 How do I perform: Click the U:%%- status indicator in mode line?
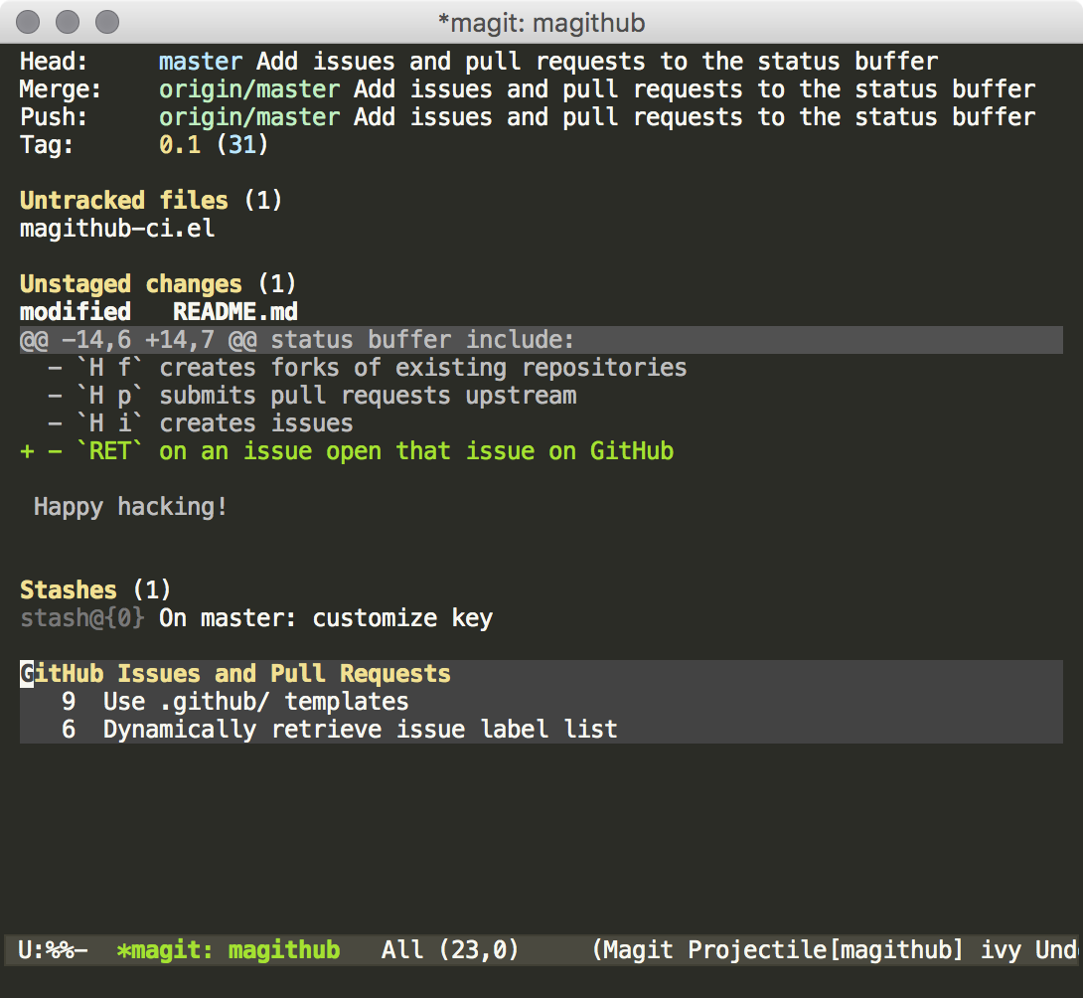coord(54,950)
